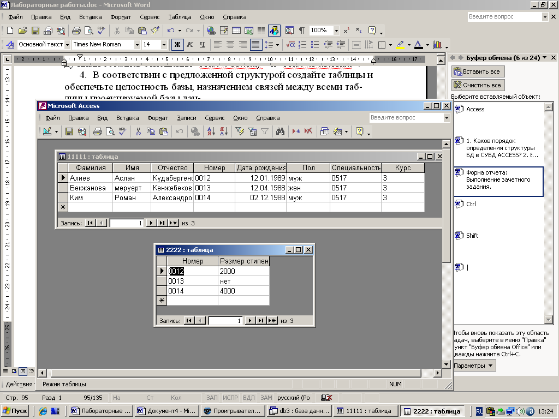Click Access Sort Descending icon
This screenshot has width=559, height=419.
(223, 131)
